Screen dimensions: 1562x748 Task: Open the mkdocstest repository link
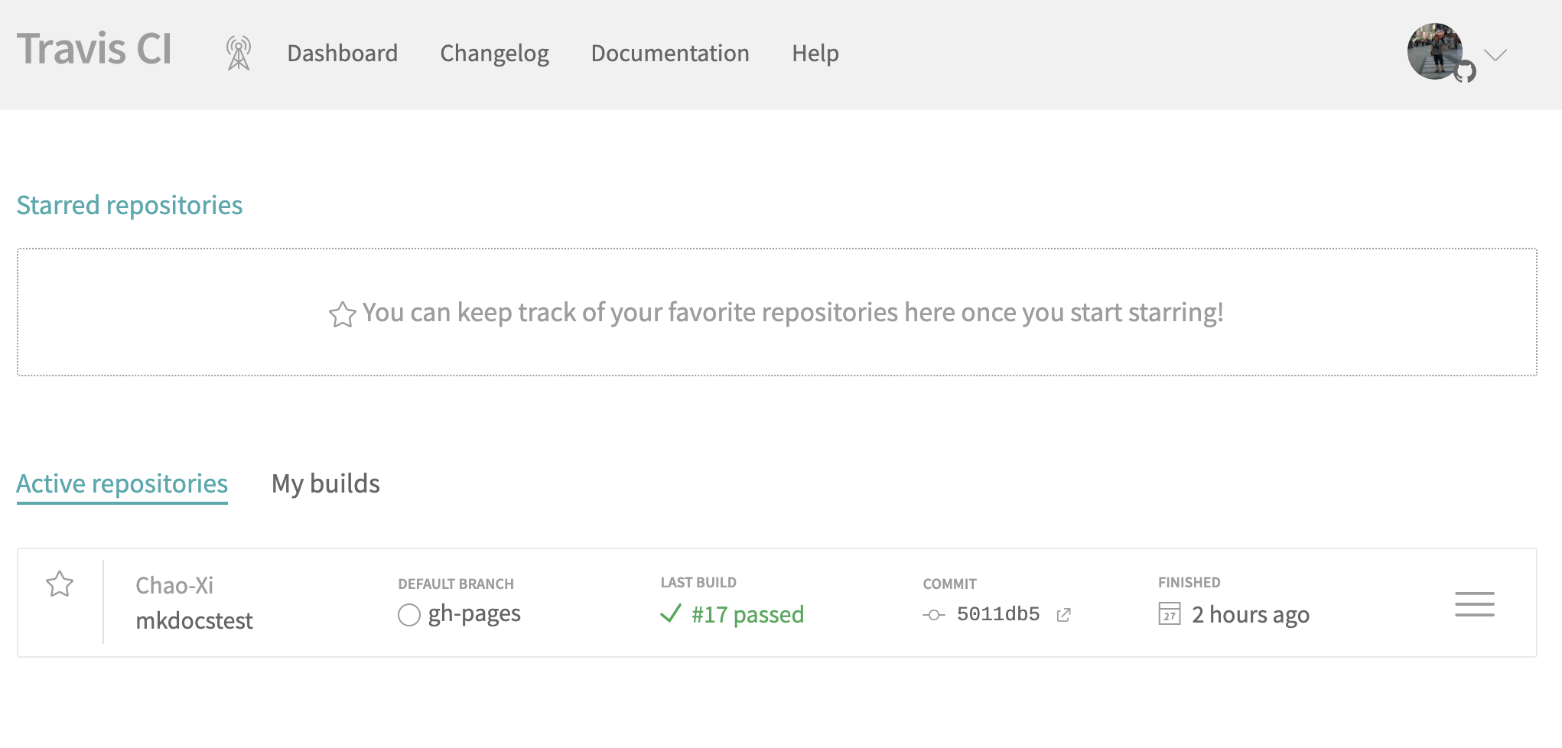pyautogui.click(x=194, y=620)
